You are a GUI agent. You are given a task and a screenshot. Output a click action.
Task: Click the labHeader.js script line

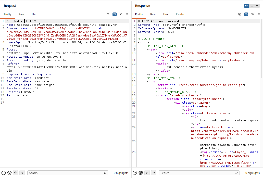click(x=201, y=85)
